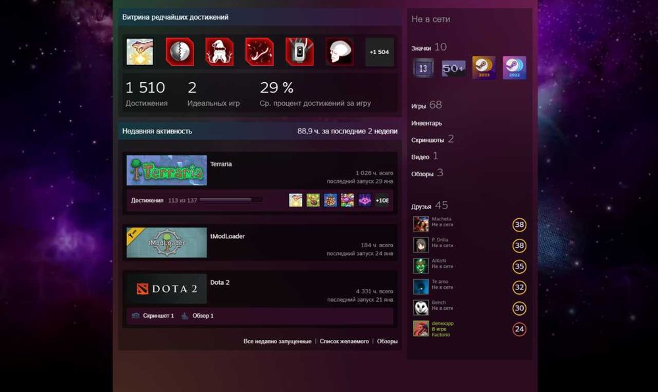Open the tModLoader title link
The height and width of the screenshot is (392, 658).
click(x=228, y=236)
